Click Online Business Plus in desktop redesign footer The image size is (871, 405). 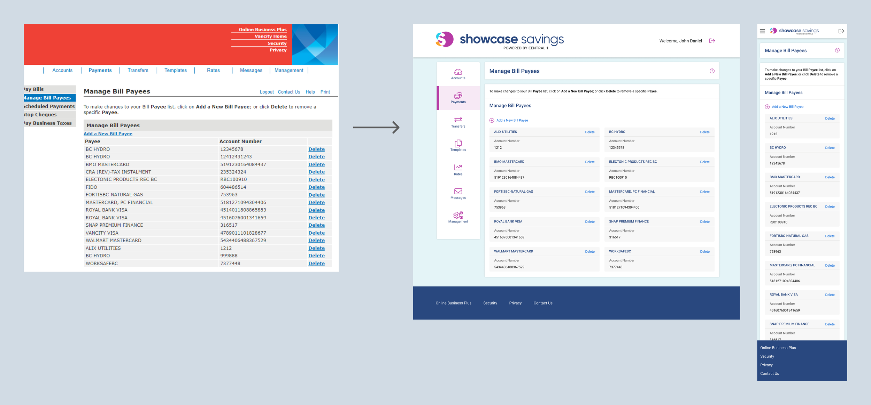(453, 303)
